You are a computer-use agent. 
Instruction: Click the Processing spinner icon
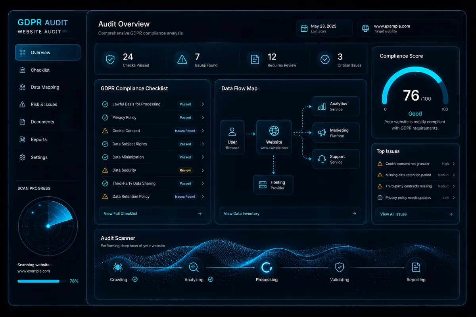pyautogui.click(x=266, y=267)
